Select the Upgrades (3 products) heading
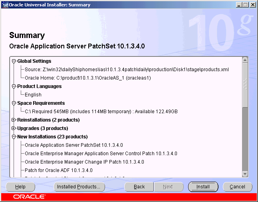The height and width of the screenshot is (202, 258). click(x=43, y=128)
